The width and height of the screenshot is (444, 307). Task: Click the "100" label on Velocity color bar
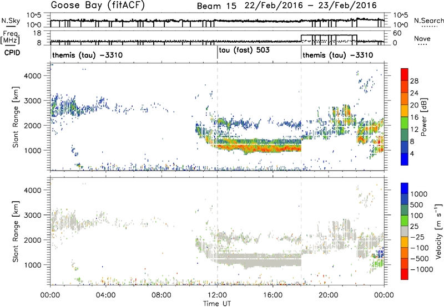tap(416, 216)
